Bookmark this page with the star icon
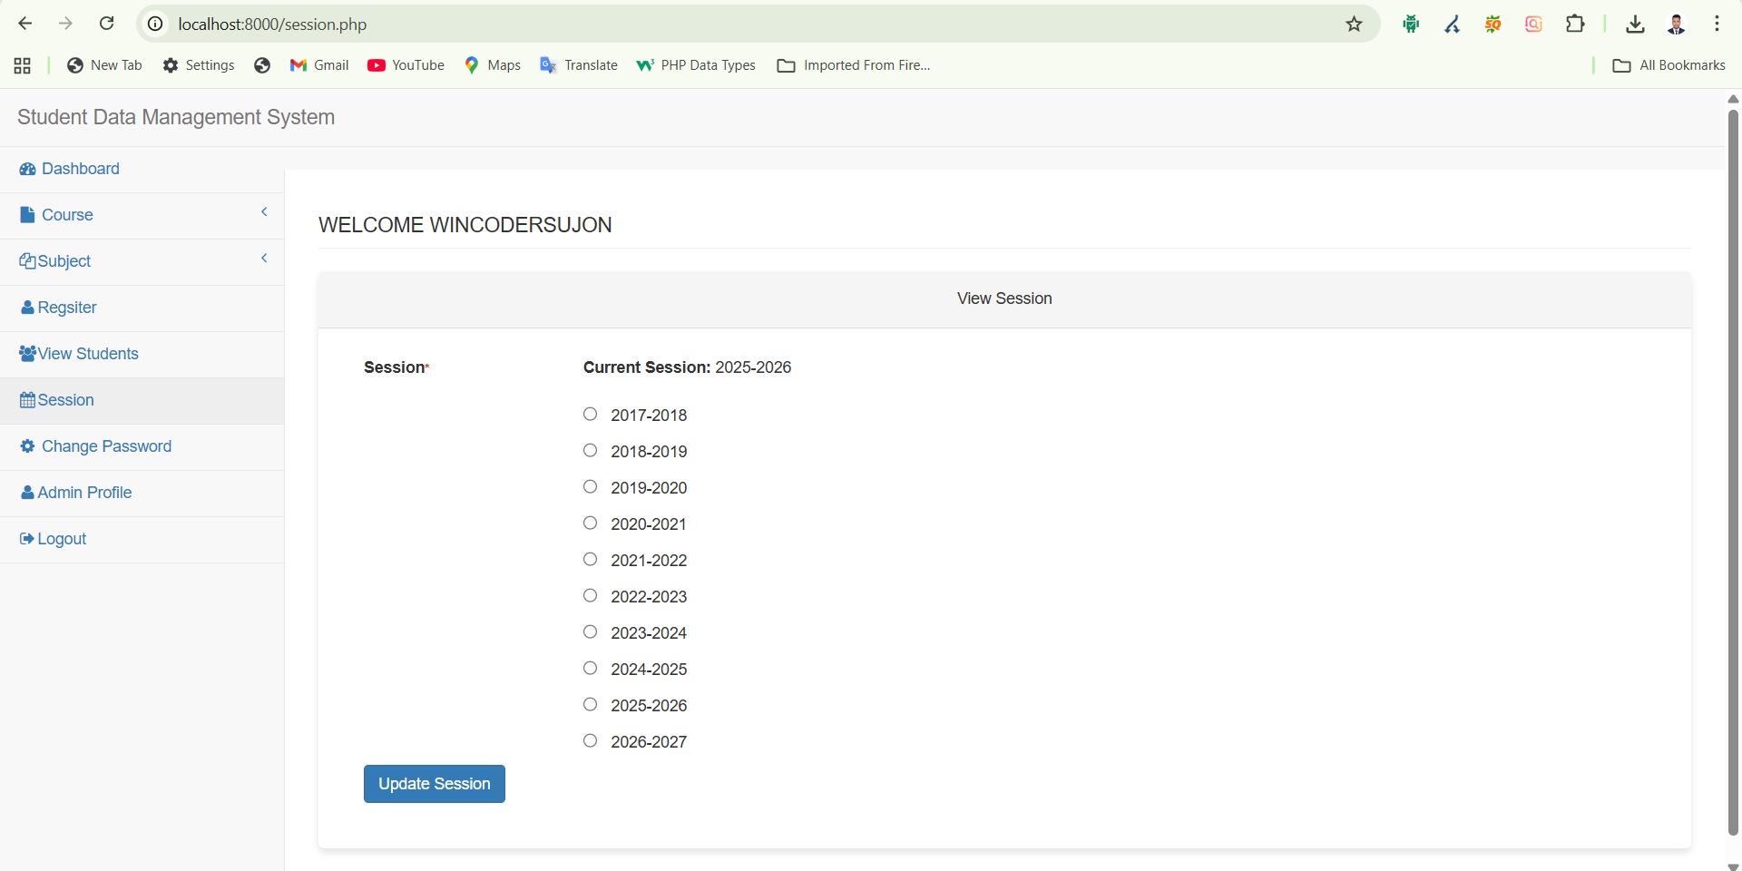This screenshot has width=1742, height=871. tap(1354, 24)
